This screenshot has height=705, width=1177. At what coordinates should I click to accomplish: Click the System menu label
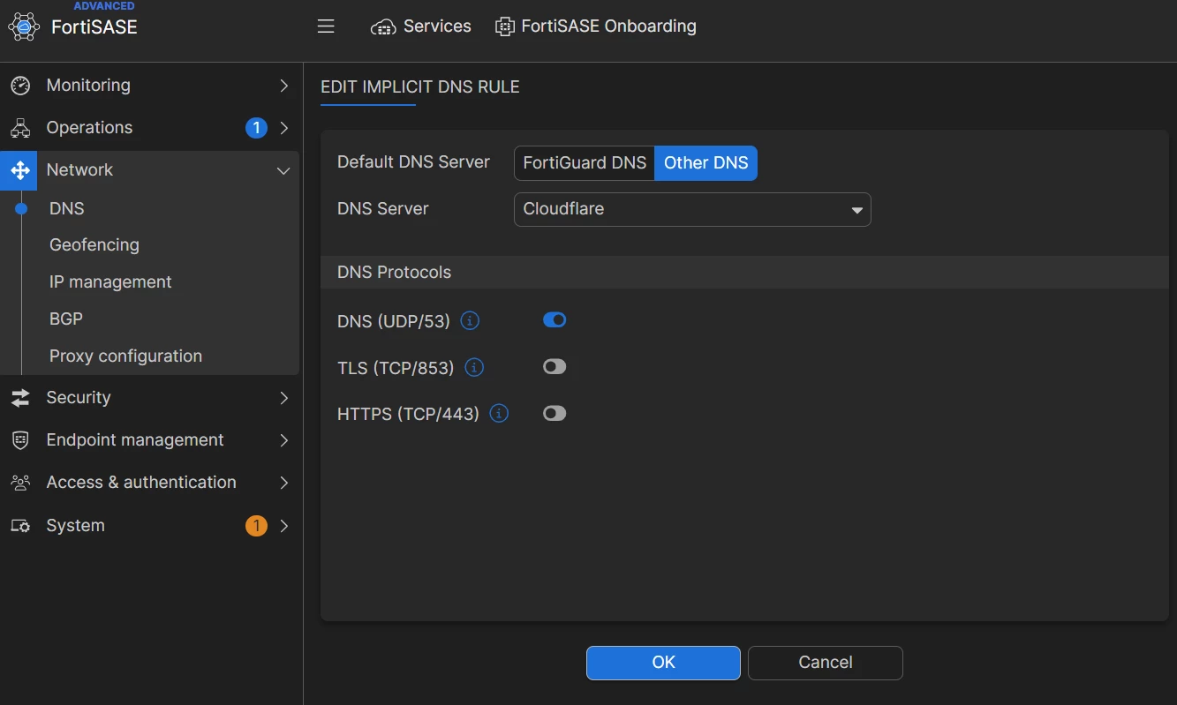coord(75,526)
